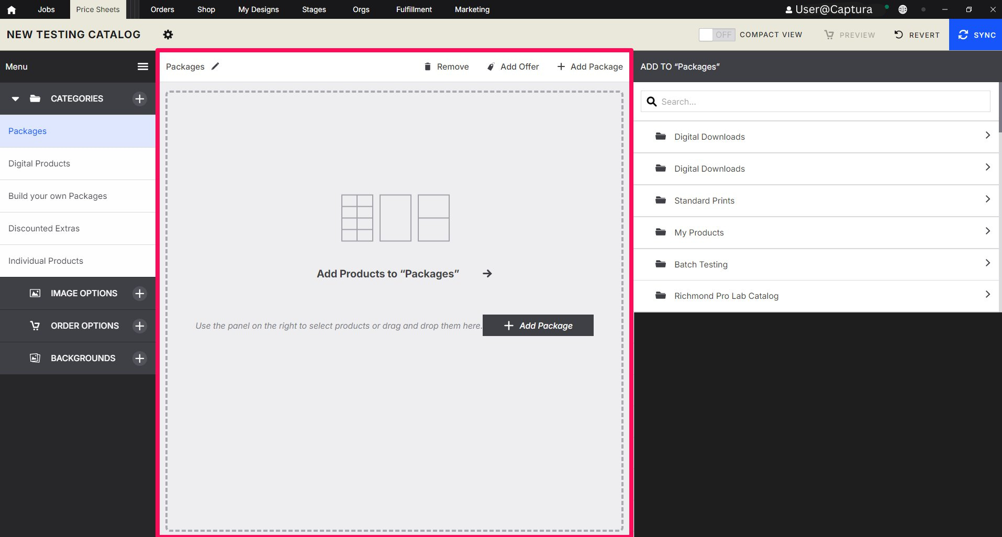Select the Digital Products category

tap(77, 163)
